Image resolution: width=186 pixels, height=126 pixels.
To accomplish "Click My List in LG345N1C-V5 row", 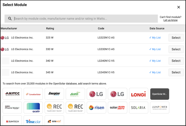I will click(155, 72).
